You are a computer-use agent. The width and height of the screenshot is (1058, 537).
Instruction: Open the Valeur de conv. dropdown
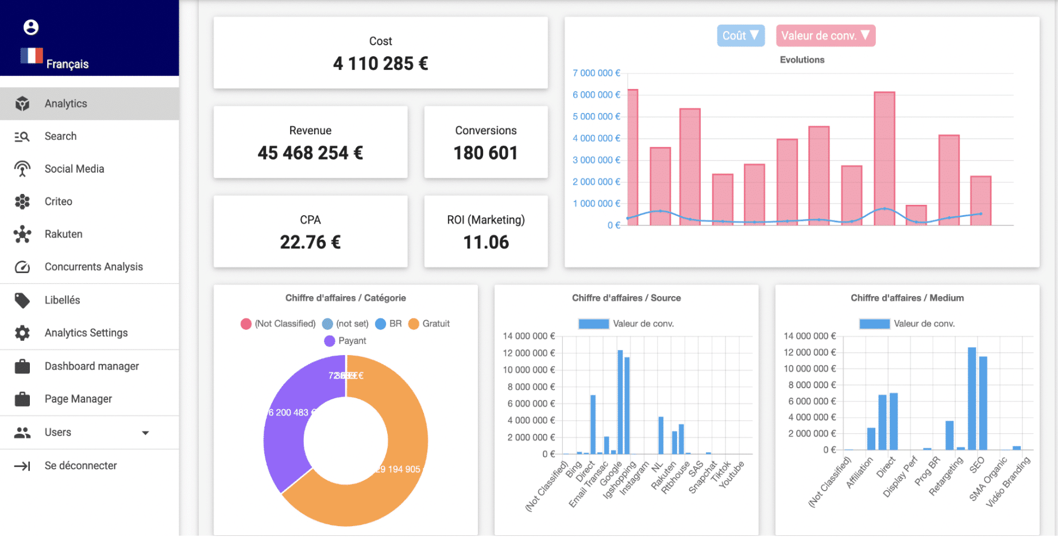[x=825, y=36]
